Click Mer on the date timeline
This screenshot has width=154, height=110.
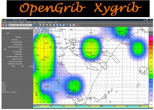point(64,106)
